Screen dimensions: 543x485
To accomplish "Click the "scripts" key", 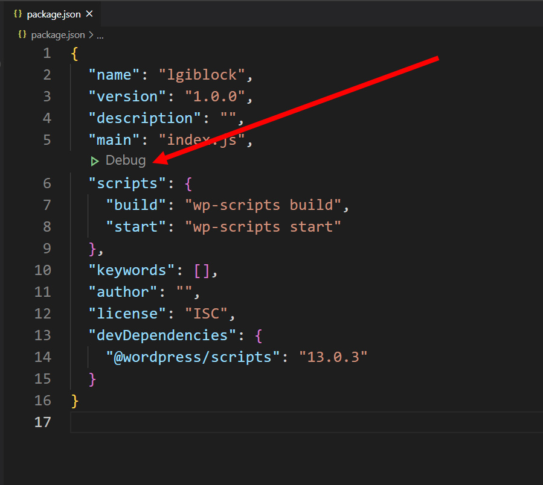I will point(127,183).
